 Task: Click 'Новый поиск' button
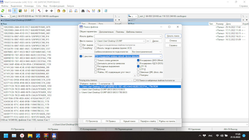point(129,121)
